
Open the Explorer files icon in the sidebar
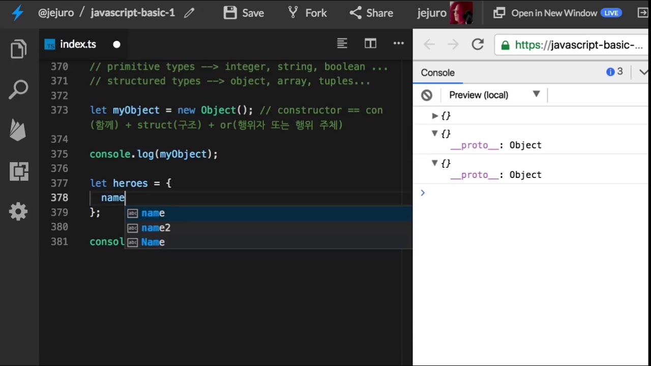(x=19, y=49)
